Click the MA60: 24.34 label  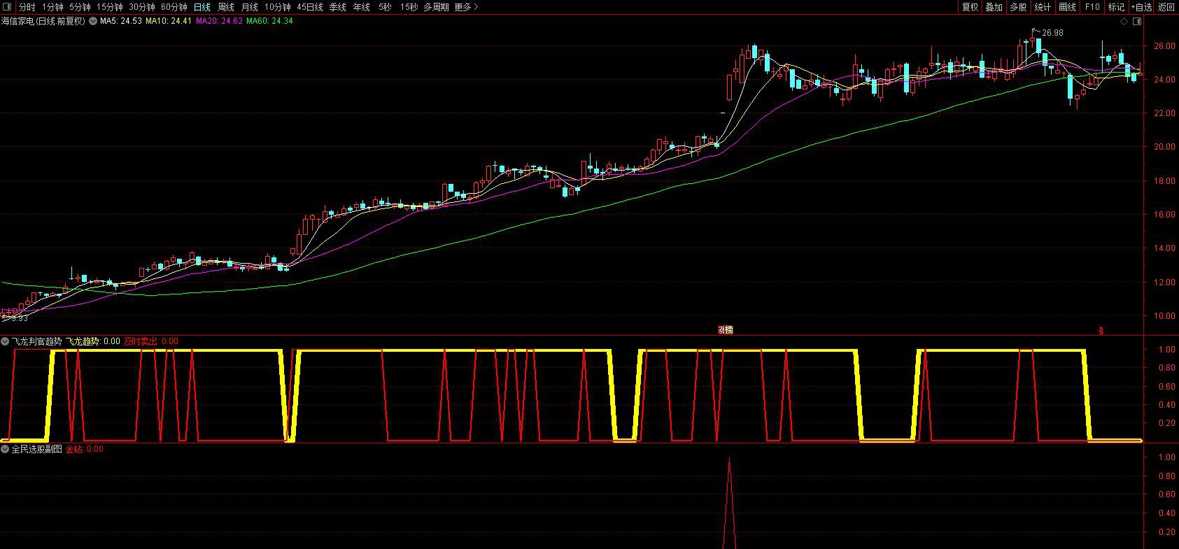coord(269,21)
